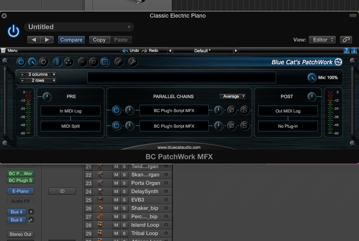Open the Out MIDI Log plug-in slot
Viewport: 359px width, 241px height.
(288, 111)
